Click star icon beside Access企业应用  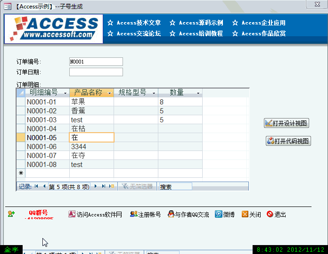(x=235, y=23)
